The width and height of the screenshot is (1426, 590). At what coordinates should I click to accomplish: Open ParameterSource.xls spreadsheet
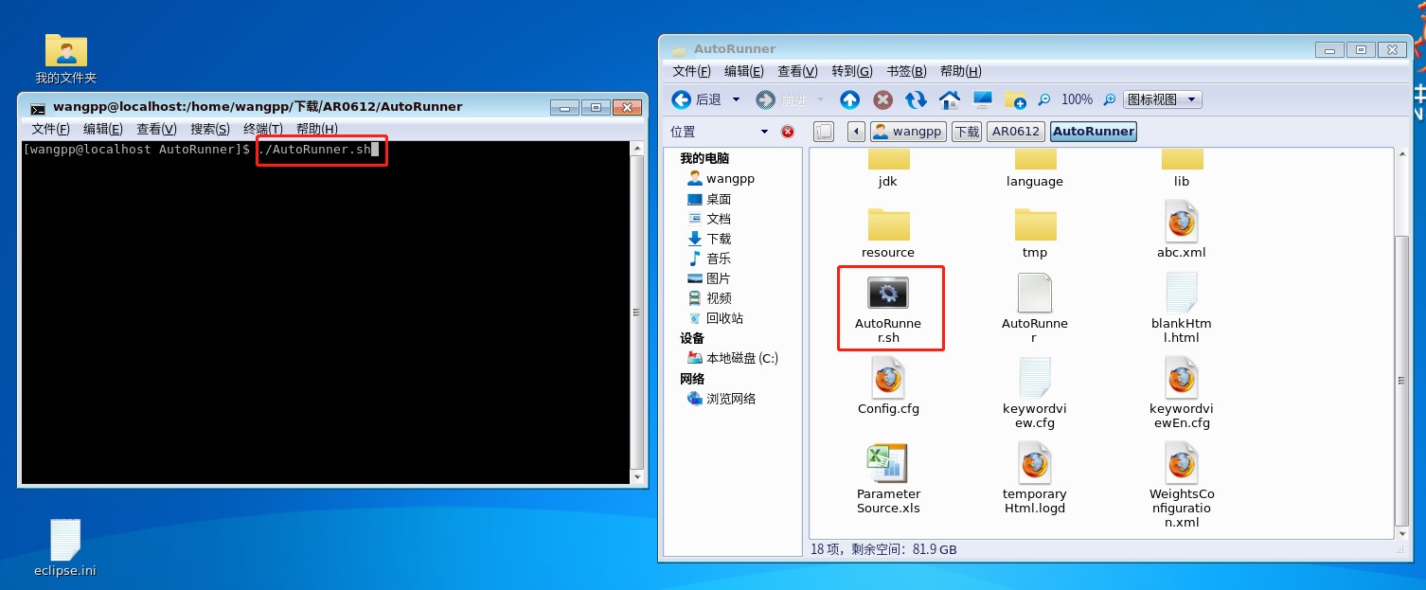(x=888, y=463)
